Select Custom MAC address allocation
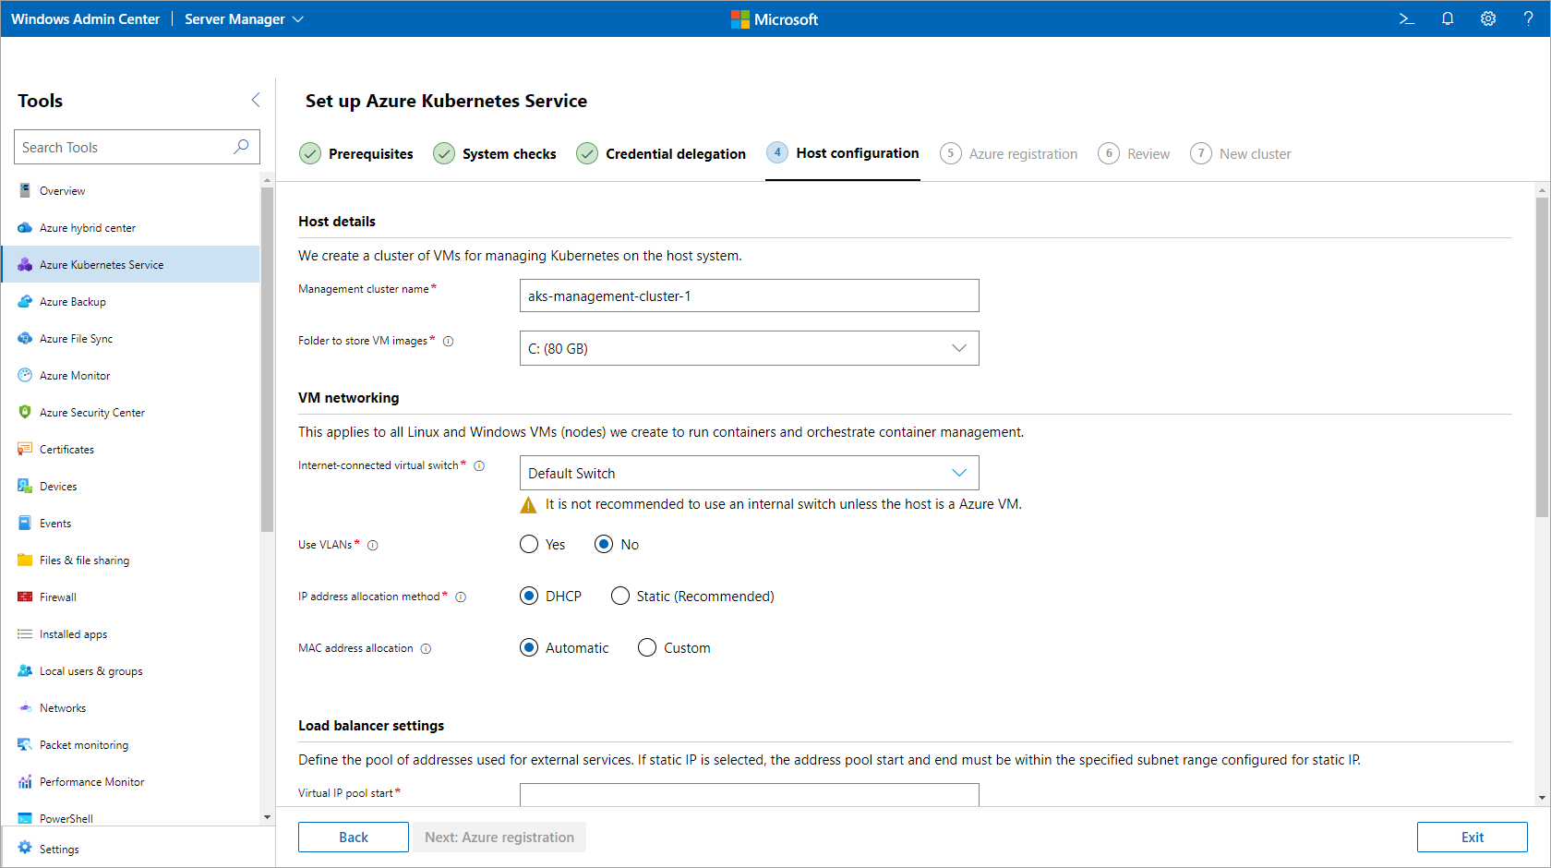This screenshot has width=1551, height=868. (x=647, y=648)
